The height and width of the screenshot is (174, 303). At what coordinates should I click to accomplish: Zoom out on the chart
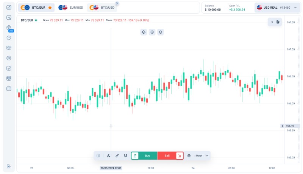(x=161, y=32)
